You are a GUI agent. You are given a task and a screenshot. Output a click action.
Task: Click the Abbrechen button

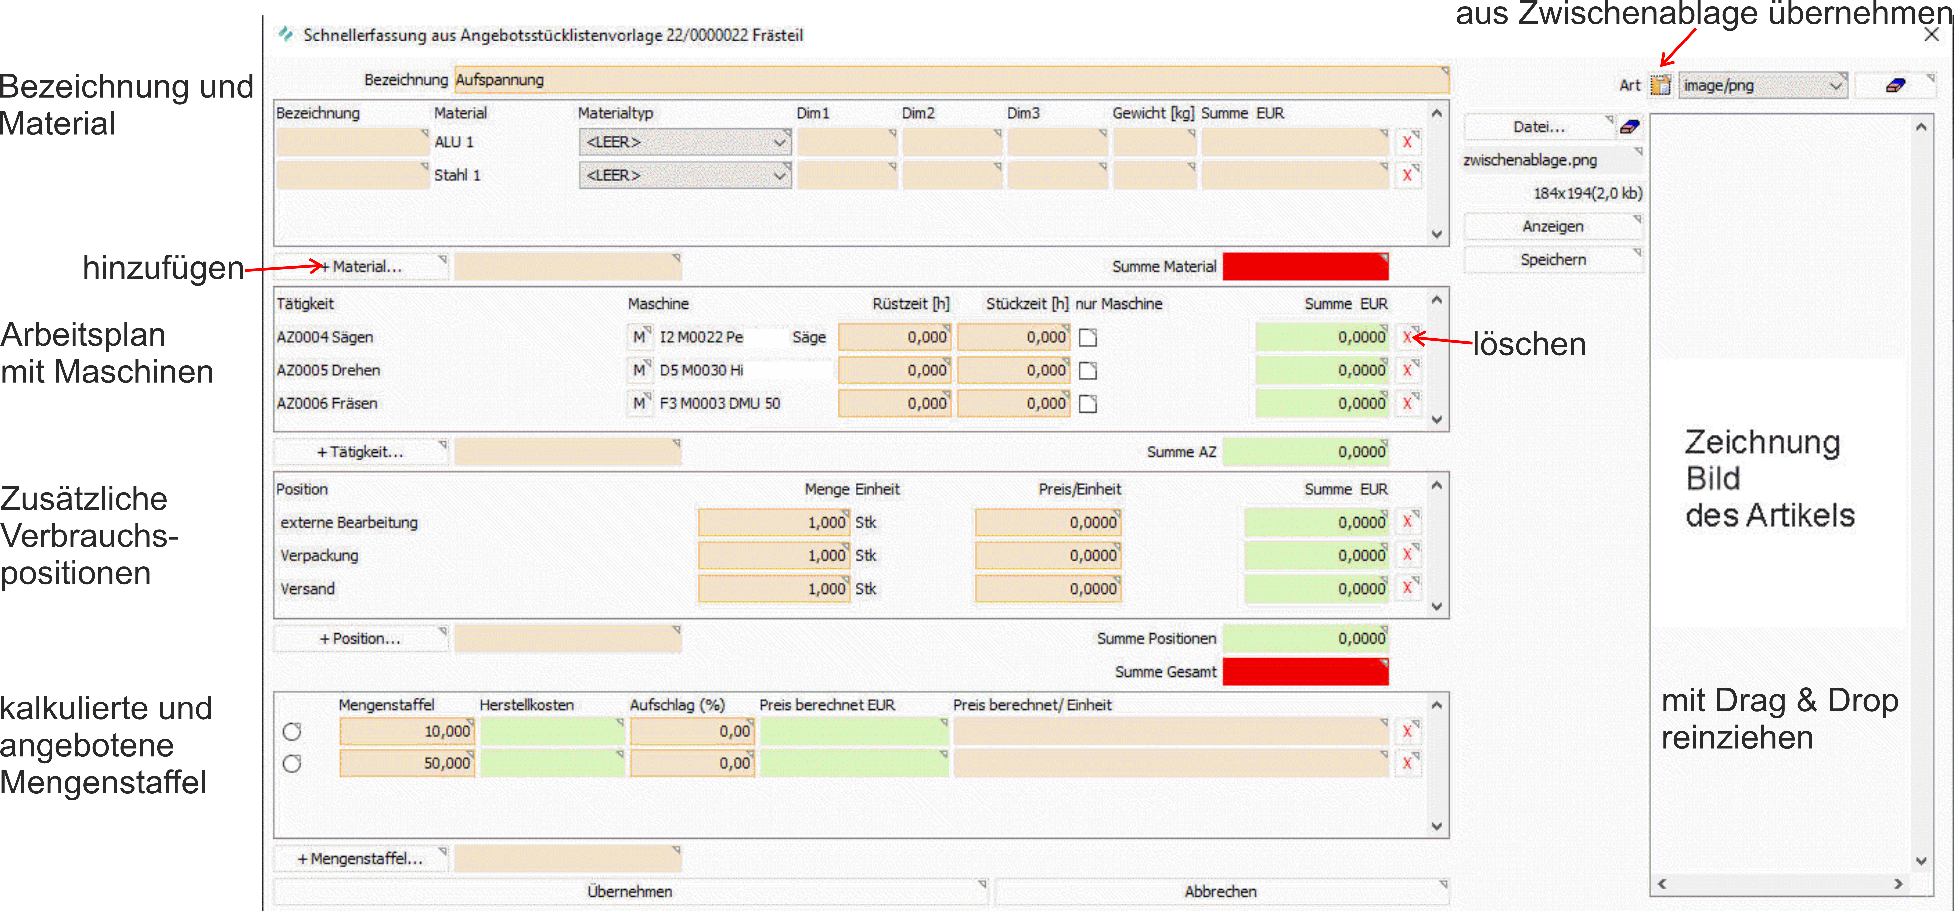(1220, 891)
